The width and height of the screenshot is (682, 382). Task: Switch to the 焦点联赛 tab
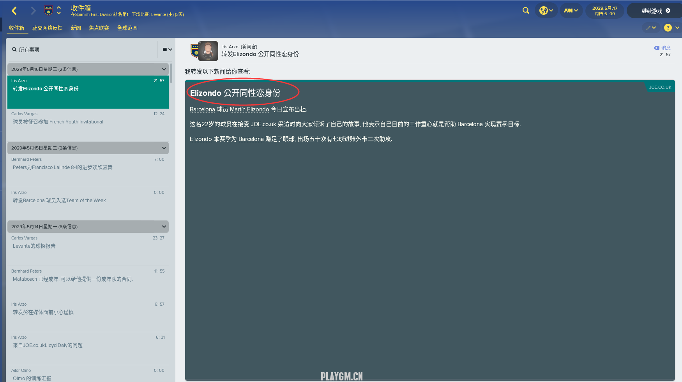click(x=99, y=28)
